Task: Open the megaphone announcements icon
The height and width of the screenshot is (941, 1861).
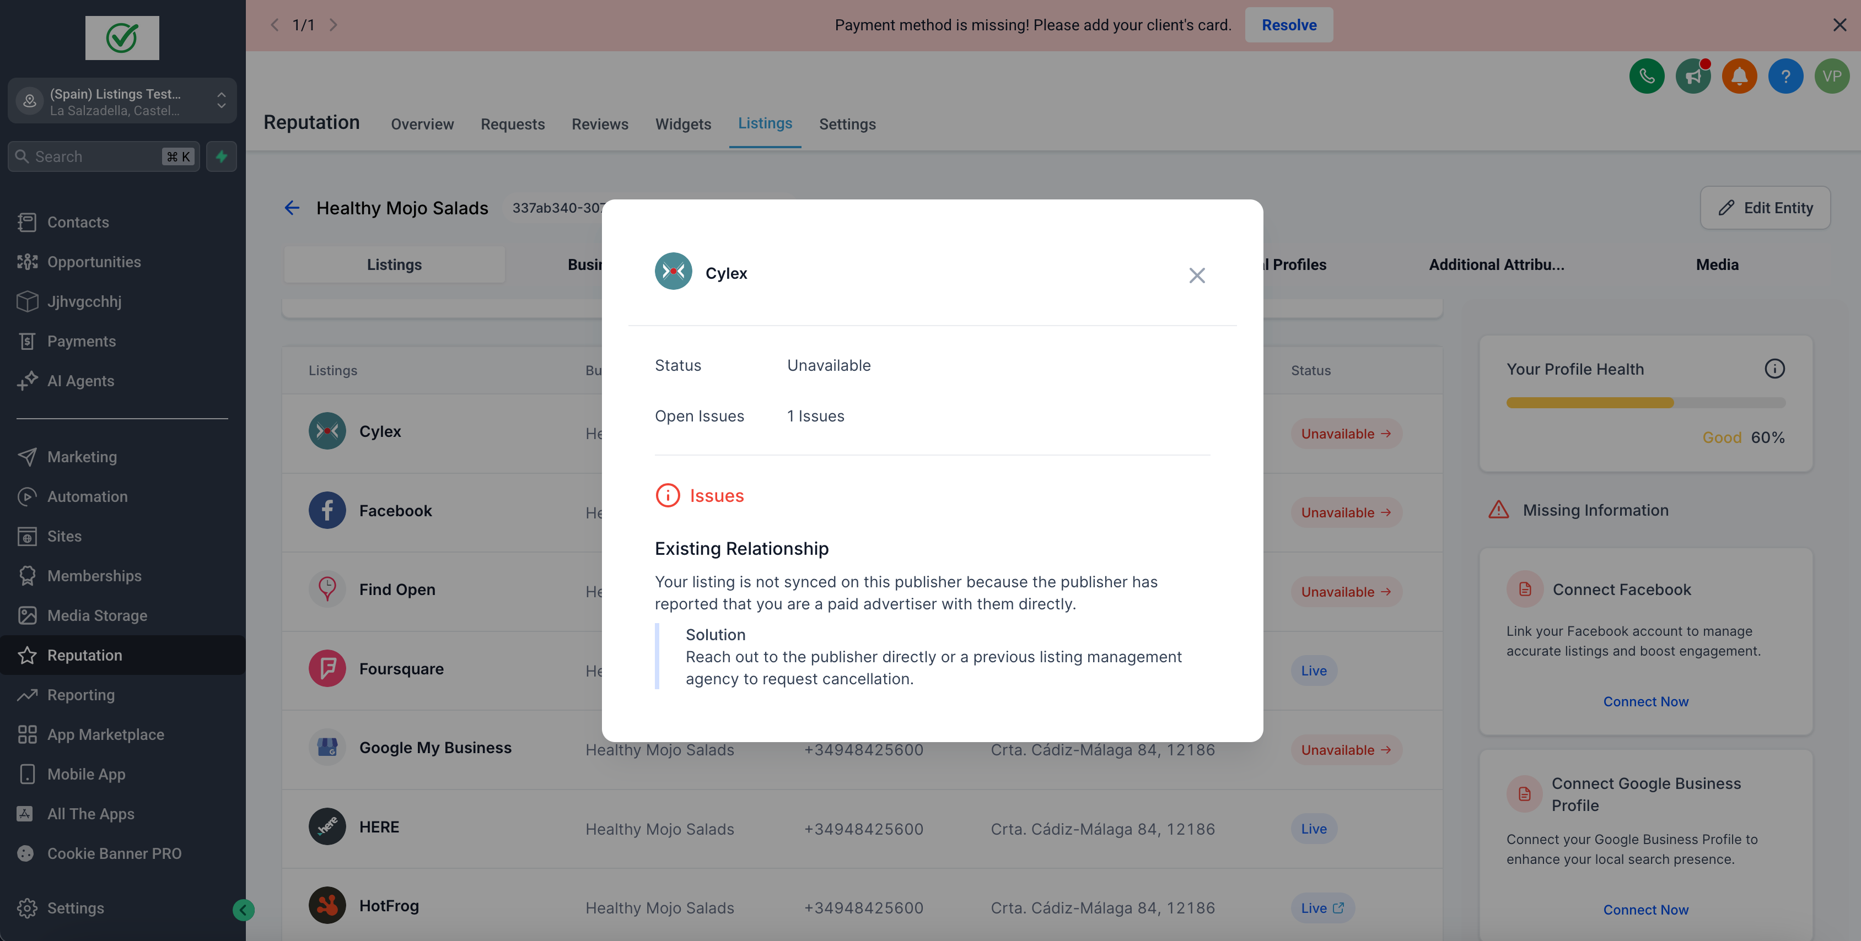Action: [1693, 76]
